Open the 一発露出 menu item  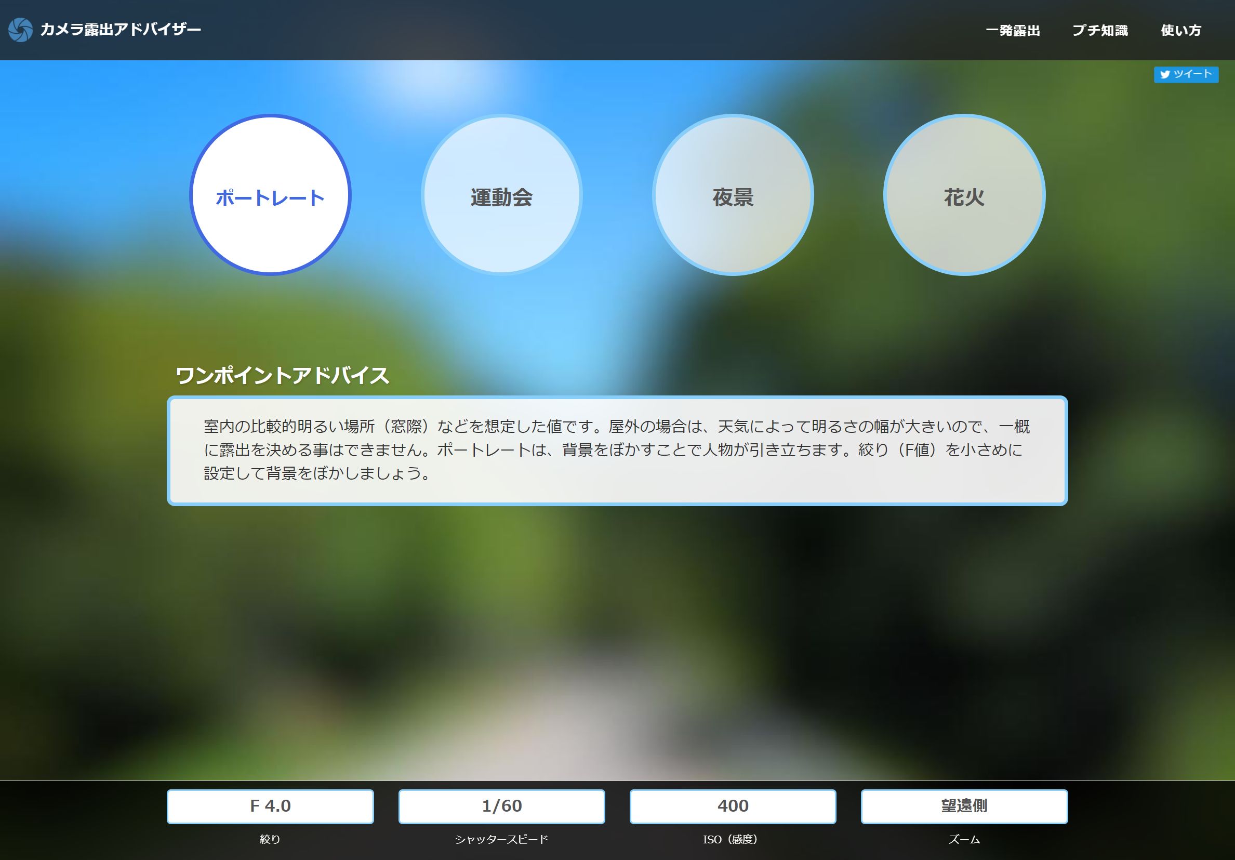click(x=1012, y=30)
